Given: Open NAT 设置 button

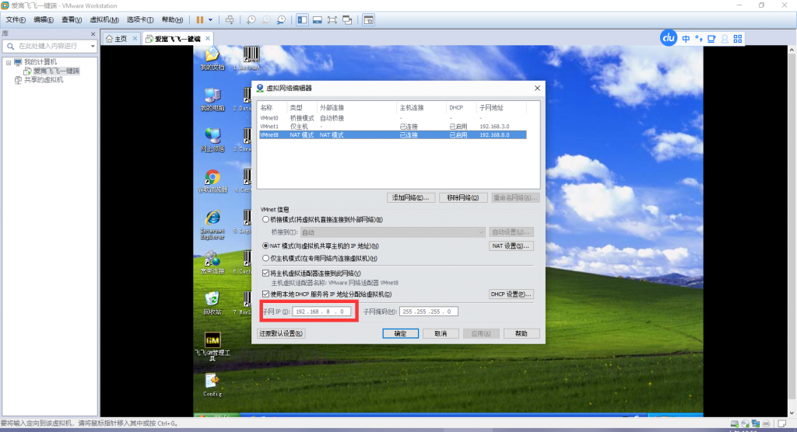Looking at the screenshot, I should (511, 246).
